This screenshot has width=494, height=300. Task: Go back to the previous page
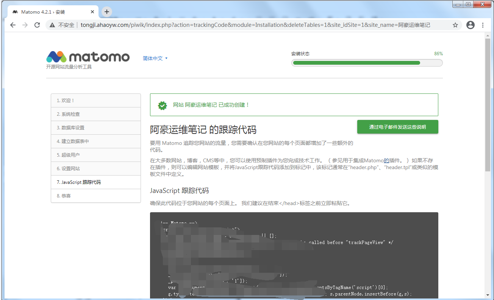pyautogui.click(x=13, y=25)
